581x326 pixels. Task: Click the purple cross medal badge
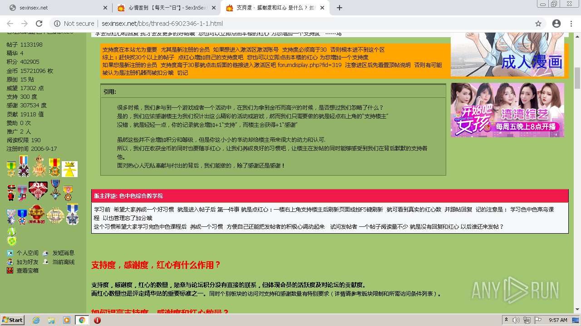pos(24,166)
